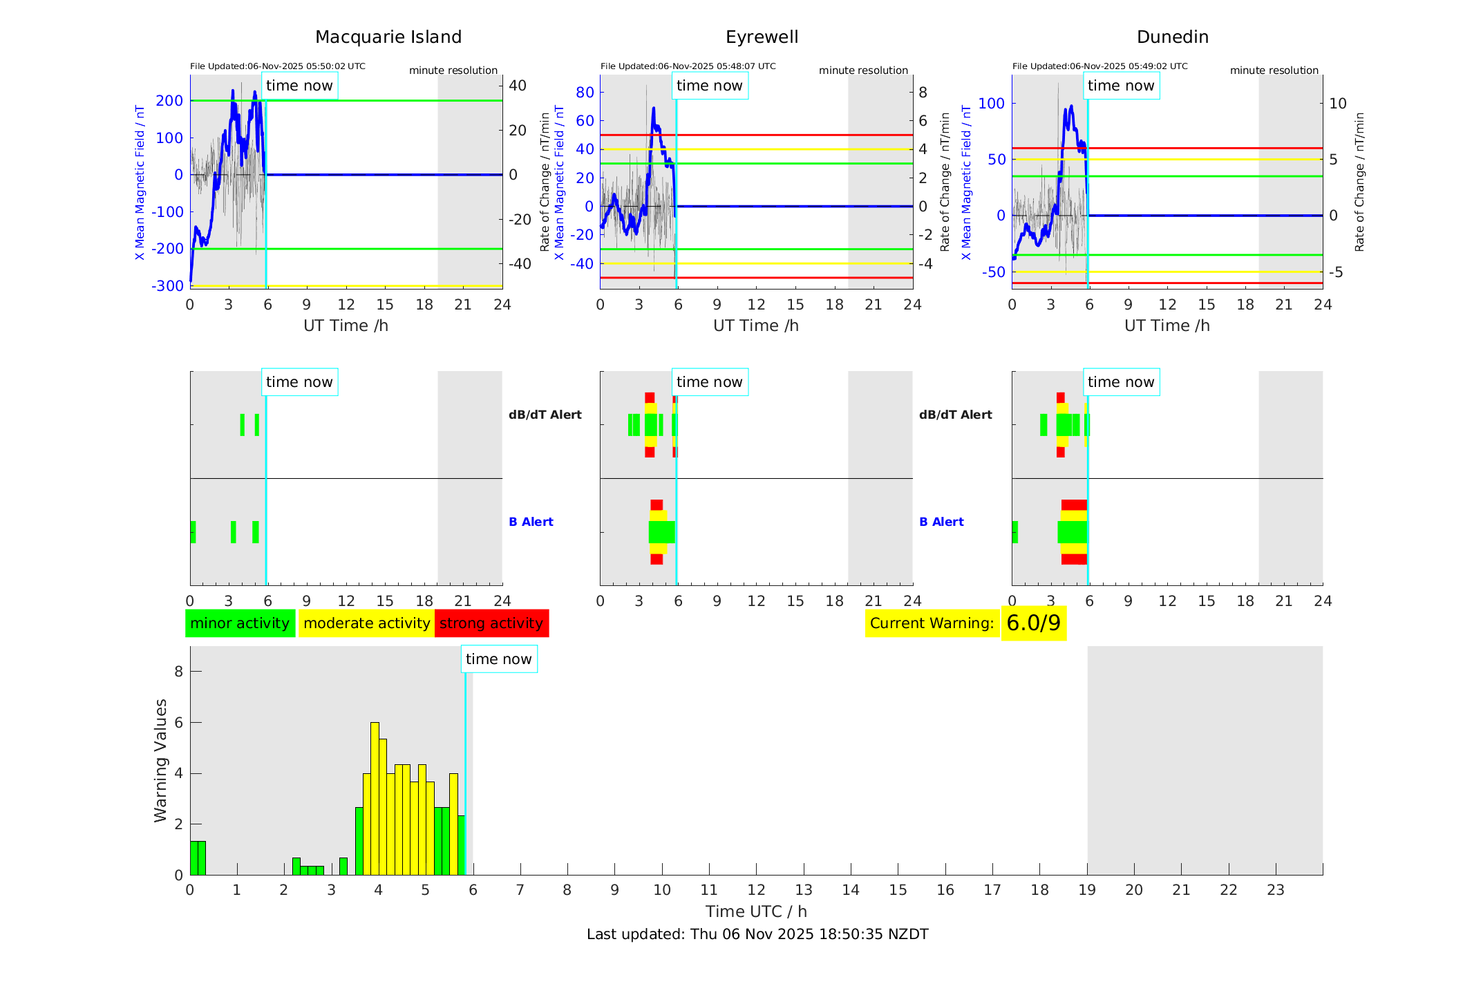The height and width of the screenshot is (993, 1463).
Task: Click Macquarie Island File Updated timestamp
Action: [277, 66]
